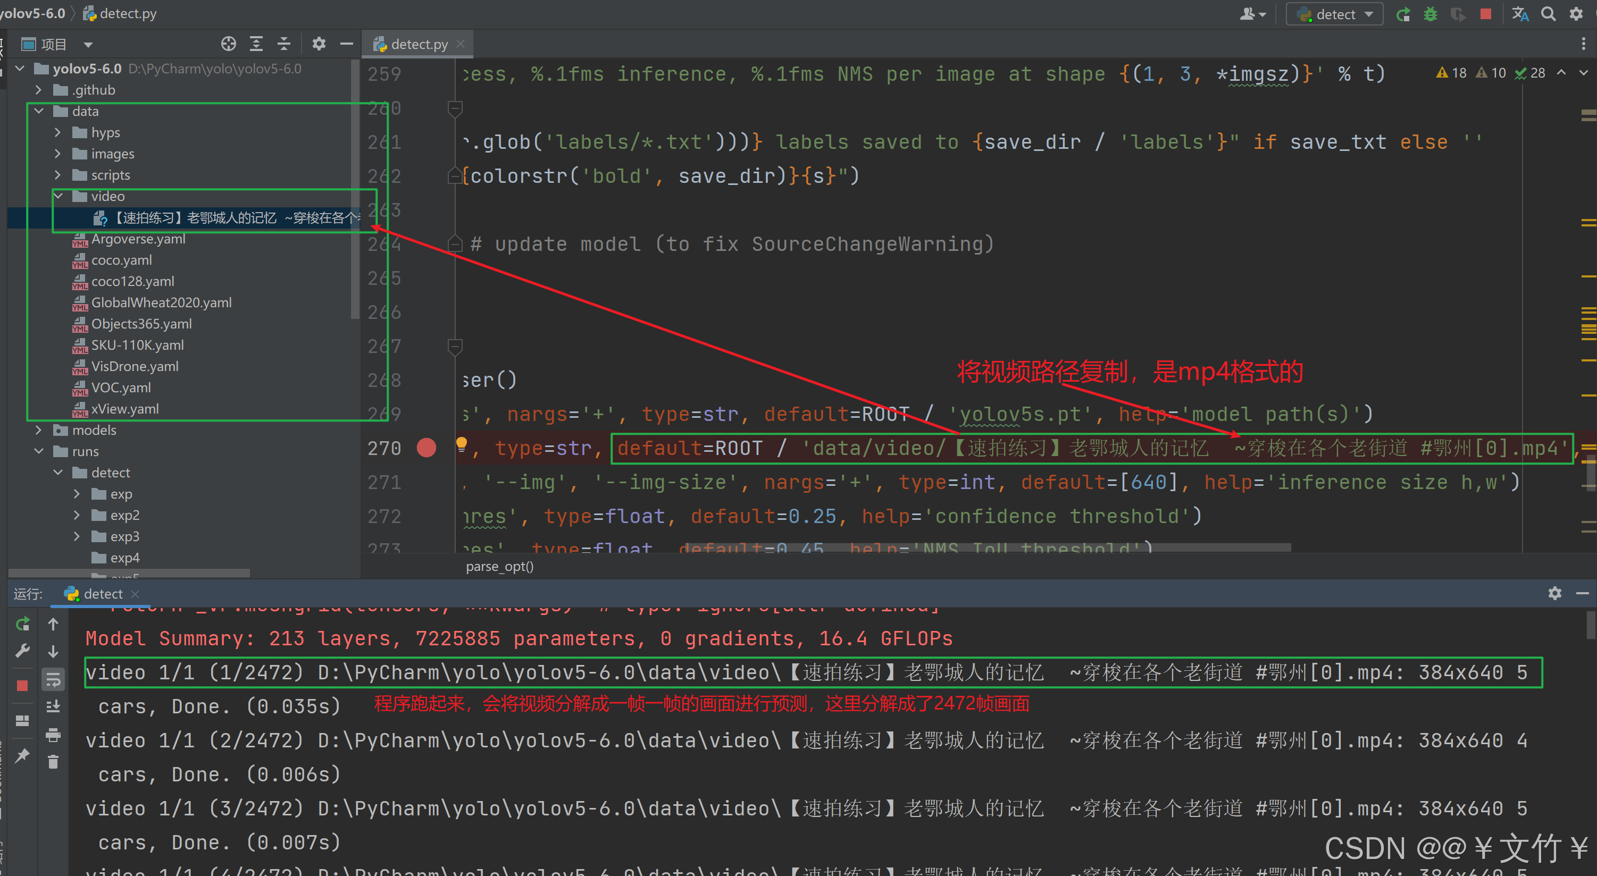Switch to the detect.py editor tab
The width and height of the screenshot is (1597, 876).
click(419, 45)
